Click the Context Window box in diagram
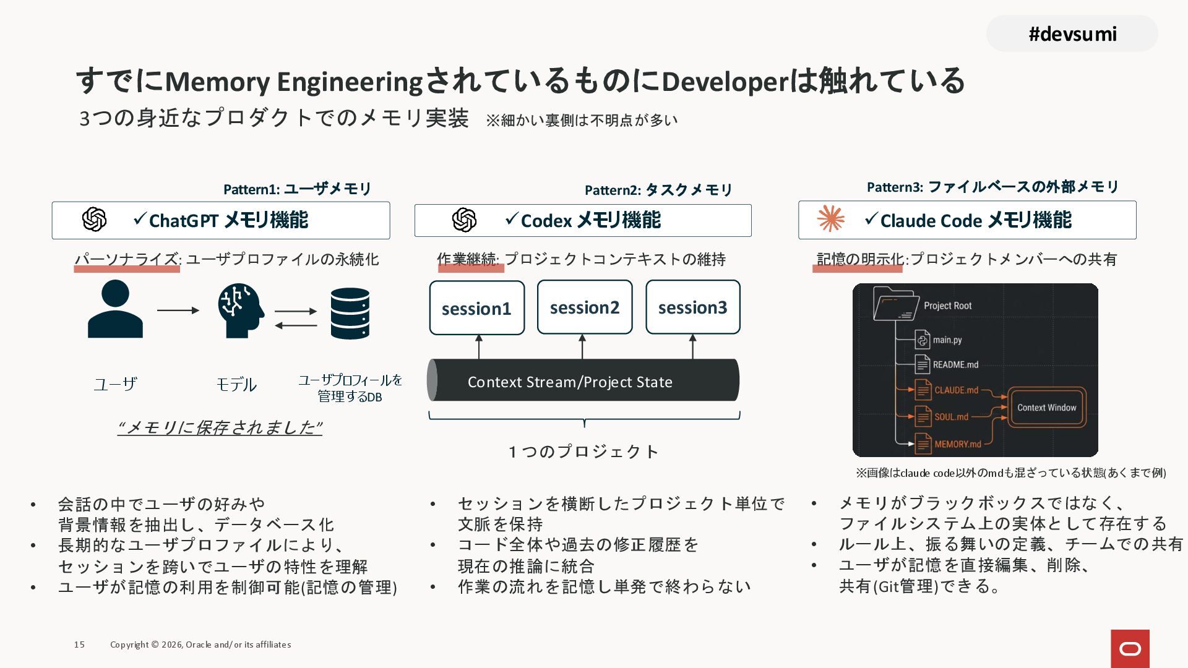This screenshot has width=1188, height=668. pyautogui.click(x=1046, y=408)
